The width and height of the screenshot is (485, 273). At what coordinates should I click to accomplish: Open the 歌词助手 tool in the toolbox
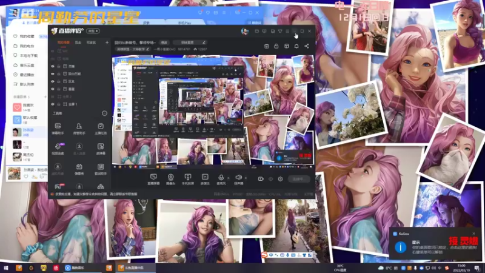pos(101,169)
